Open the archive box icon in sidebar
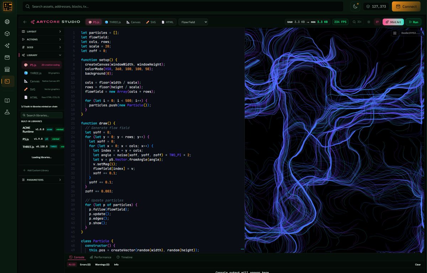 7,57
